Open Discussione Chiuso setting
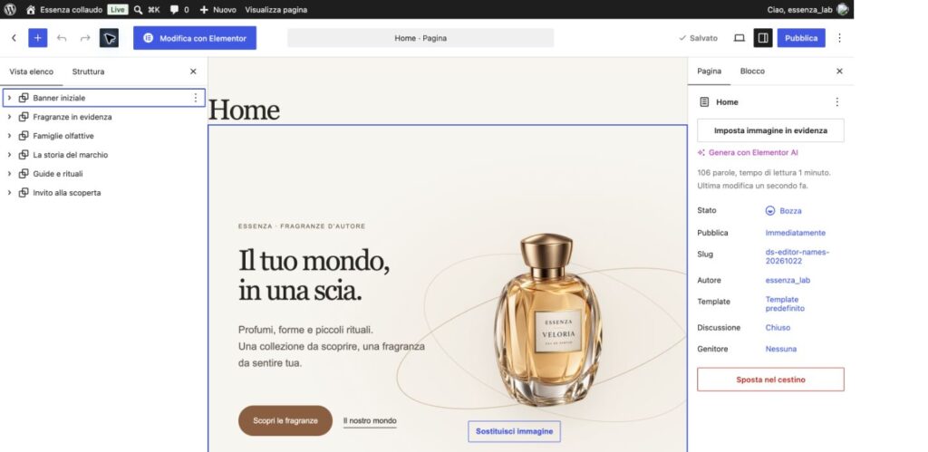This screenshot has width=928, height=452. point(778,327)
